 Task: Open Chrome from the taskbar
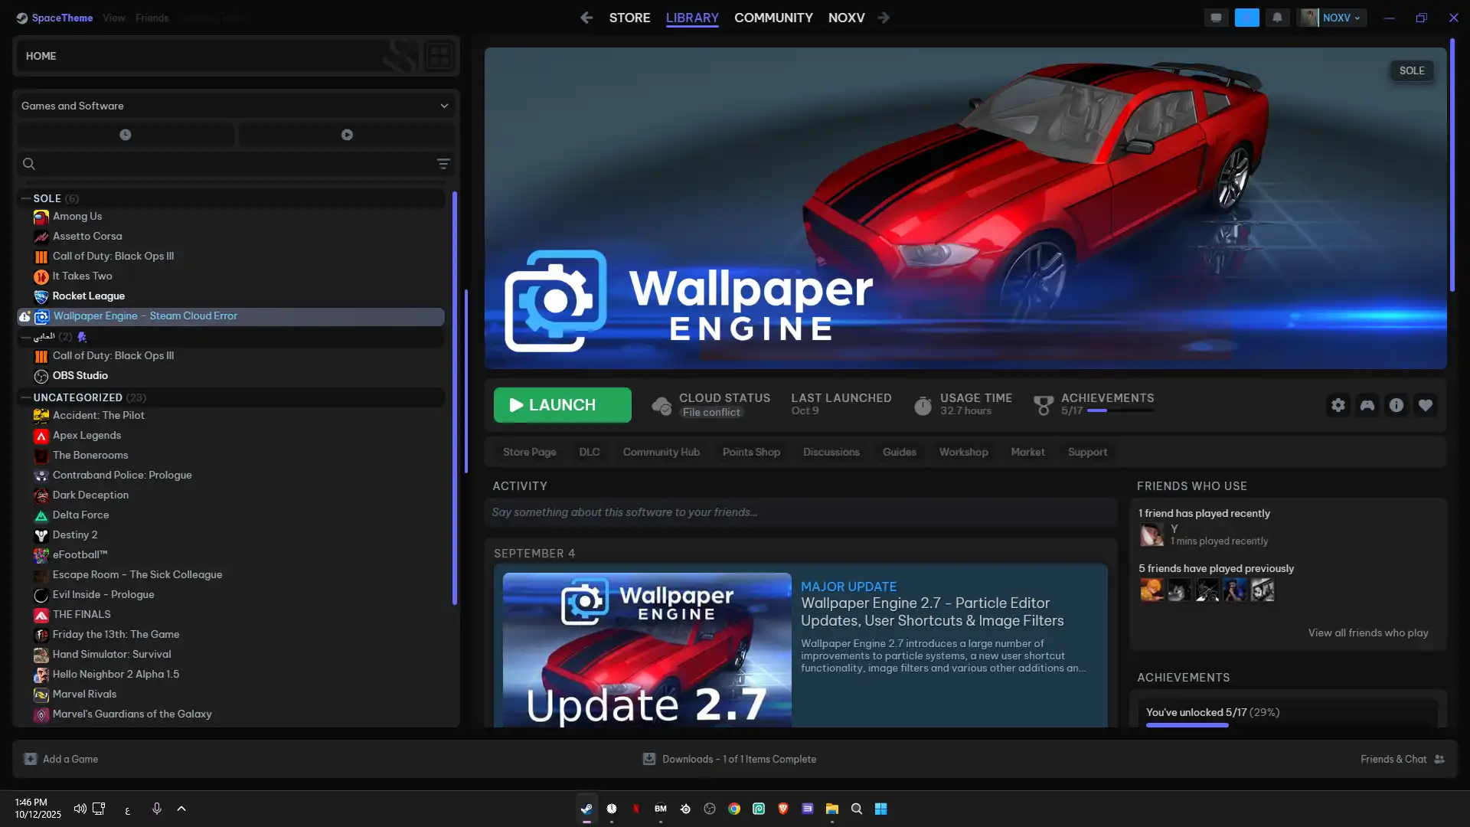734,809
